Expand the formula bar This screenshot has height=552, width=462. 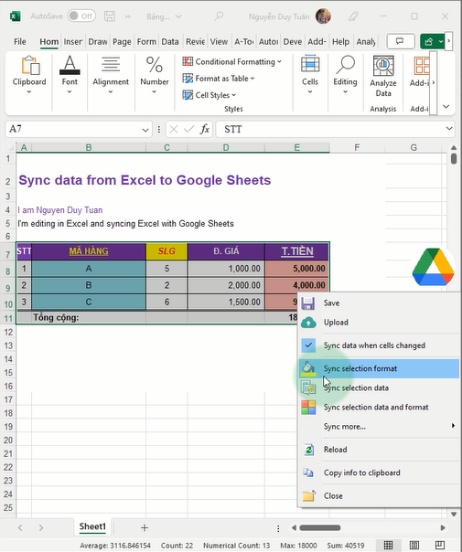click(x=449, y=129)
